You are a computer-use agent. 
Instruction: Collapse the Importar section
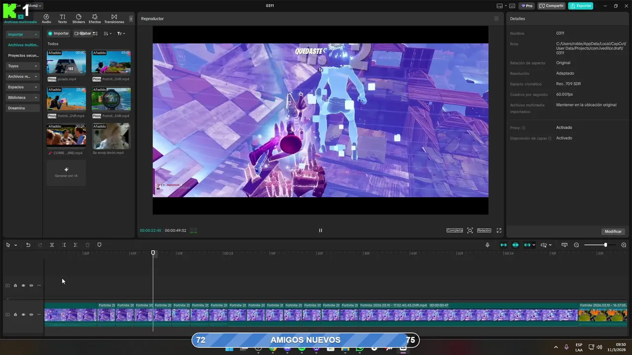23,35
